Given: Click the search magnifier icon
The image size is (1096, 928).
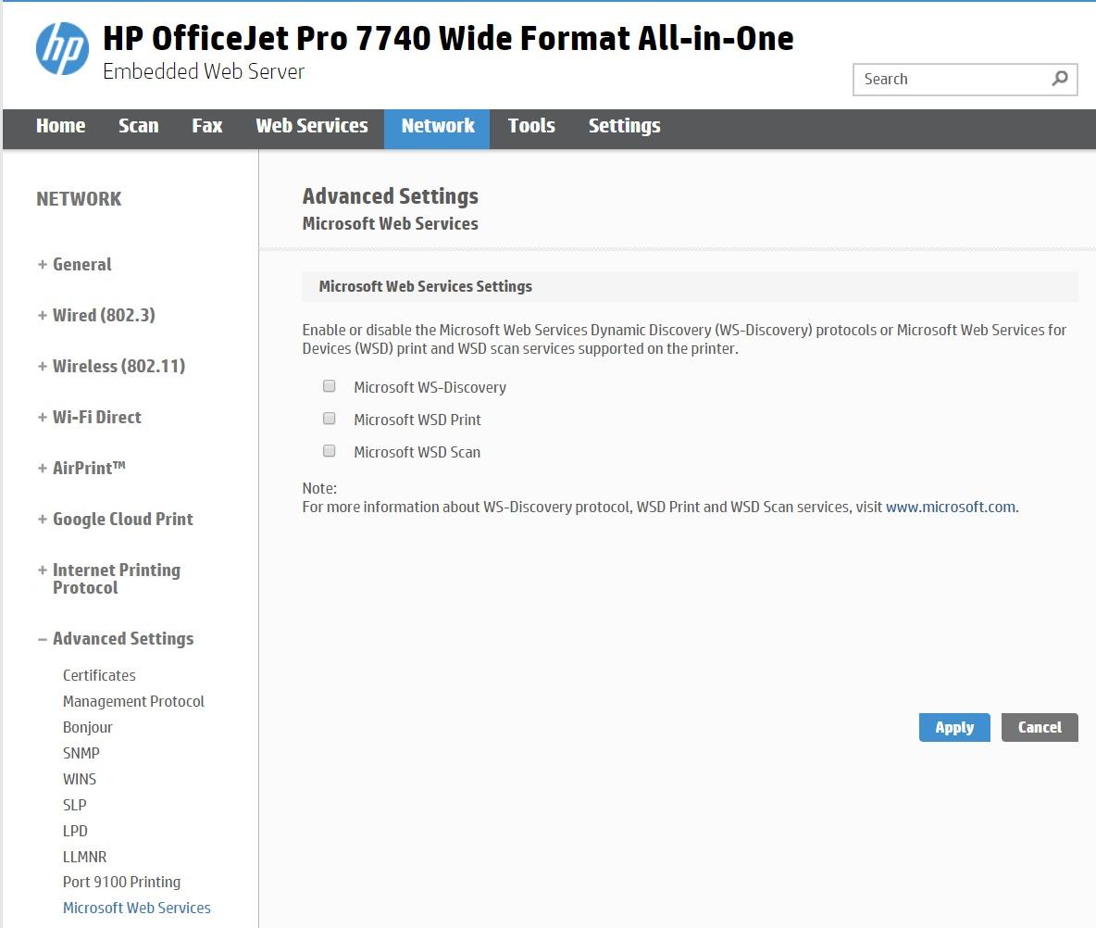Looking at the screenshot, I should tap(1060, 79).
